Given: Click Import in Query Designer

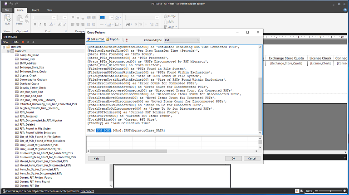Looking at the screenshot, I should 113,39.
